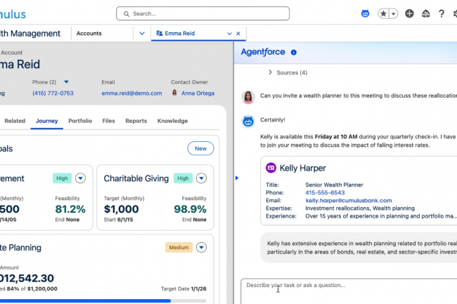Open the Emma Reid tab options chevron

coord(229,34)
